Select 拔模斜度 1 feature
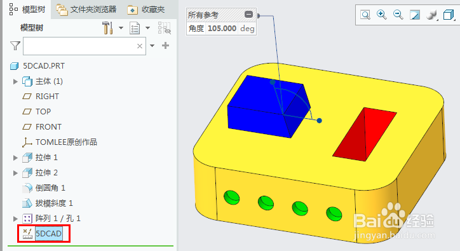Viewport: 460px width, 251px height. [x=54, y=203]
